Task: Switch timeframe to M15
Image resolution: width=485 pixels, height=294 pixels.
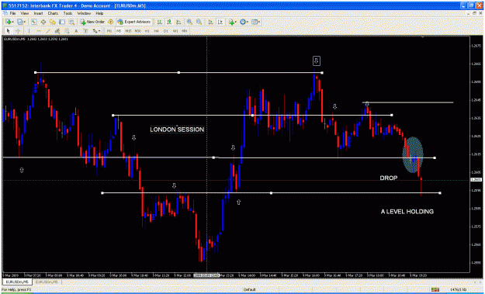Action: coord(128,31)
